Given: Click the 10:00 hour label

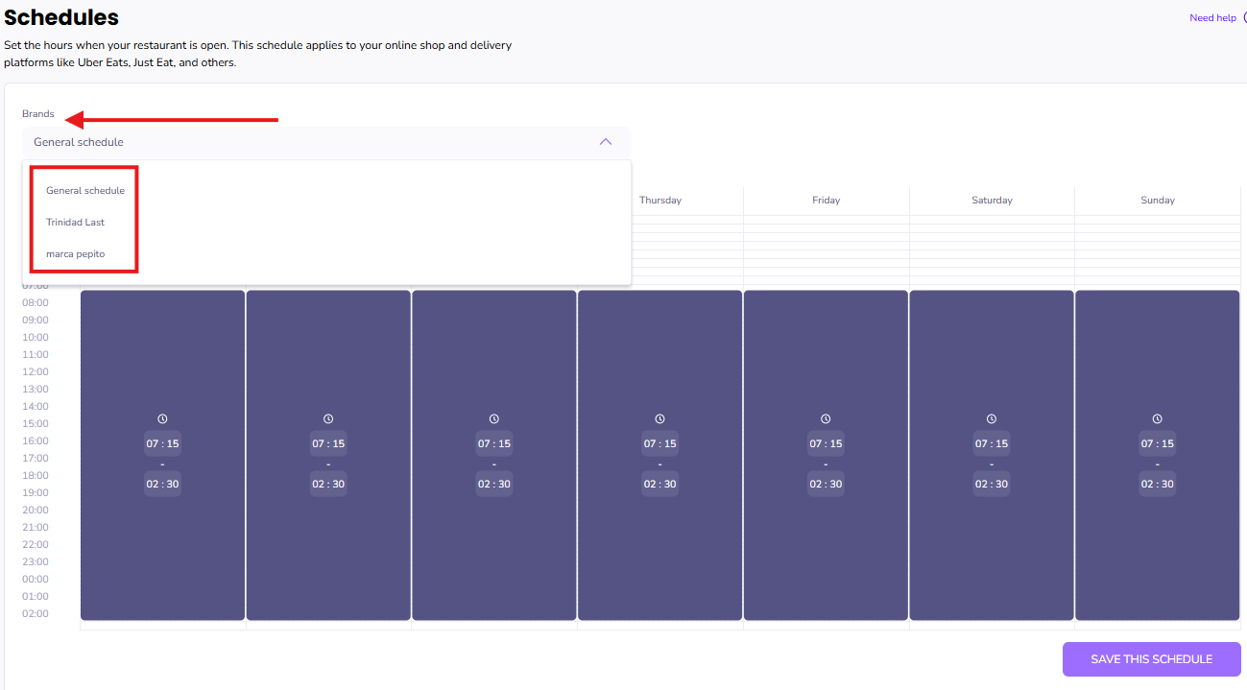Looking at the screenshot, I should pos(36,337).
